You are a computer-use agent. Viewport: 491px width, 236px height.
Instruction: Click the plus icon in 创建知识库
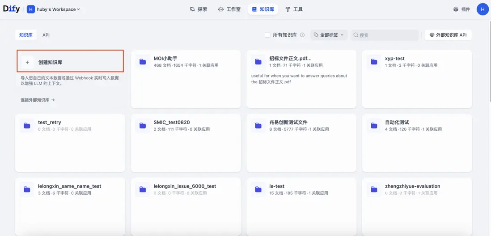[27, 62]
